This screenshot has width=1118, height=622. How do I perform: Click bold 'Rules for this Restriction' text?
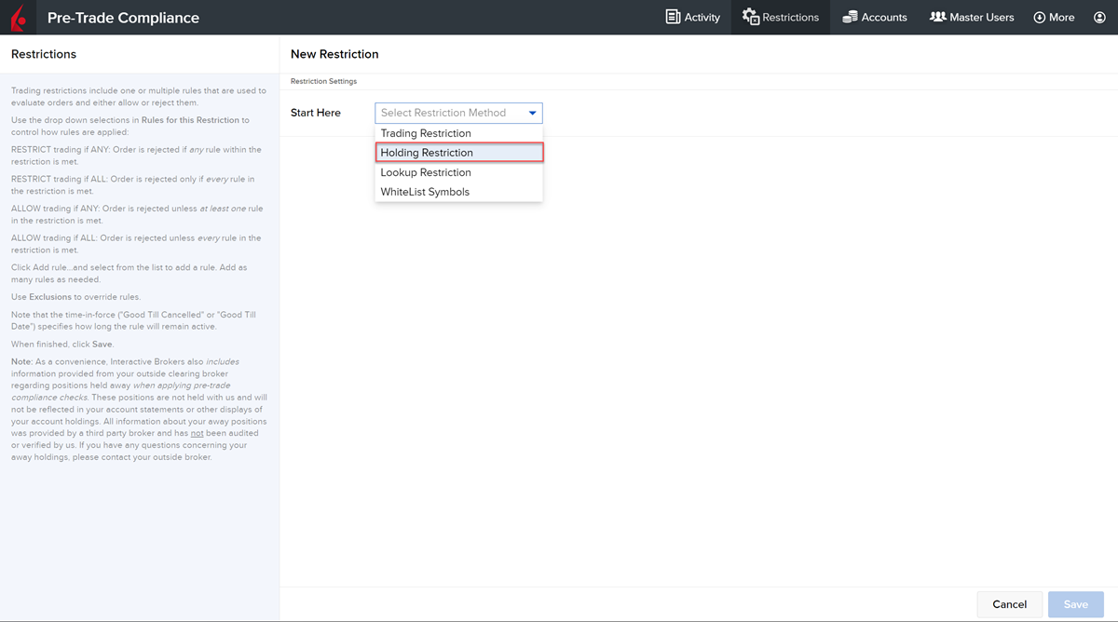click(191, 120)
